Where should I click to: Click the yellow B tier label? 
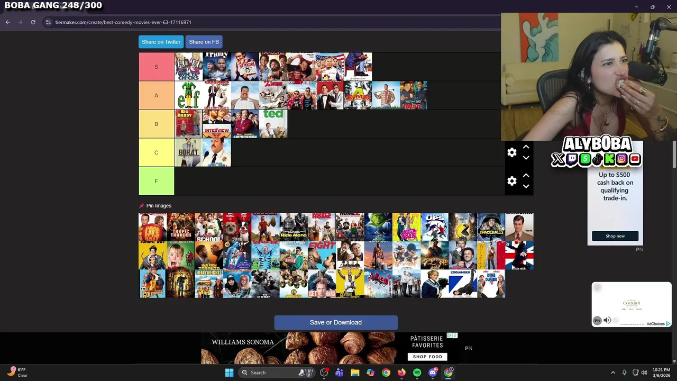coord(156,124)
